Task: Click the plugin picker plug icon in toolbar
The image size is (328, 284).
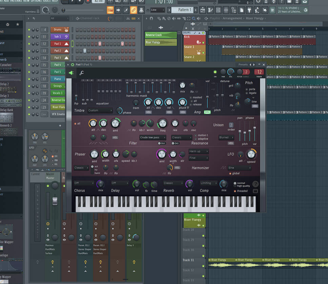Action: [249, 10]
